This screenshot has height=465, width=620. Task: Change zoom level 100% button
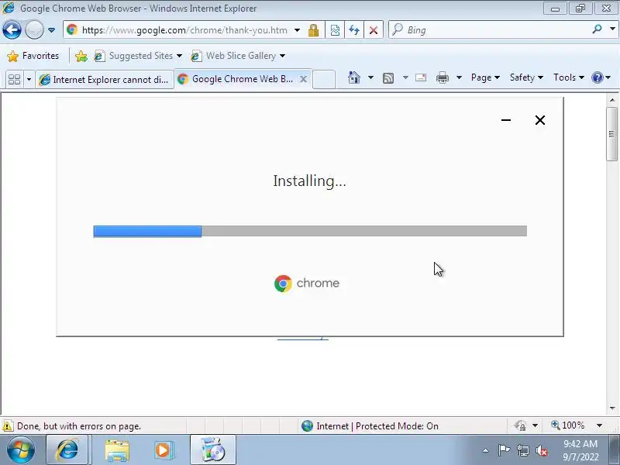[x=568, y=425]
